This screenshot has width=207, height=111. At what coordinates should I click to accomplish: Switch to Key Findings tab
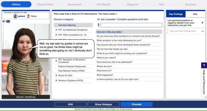point(176,14)
